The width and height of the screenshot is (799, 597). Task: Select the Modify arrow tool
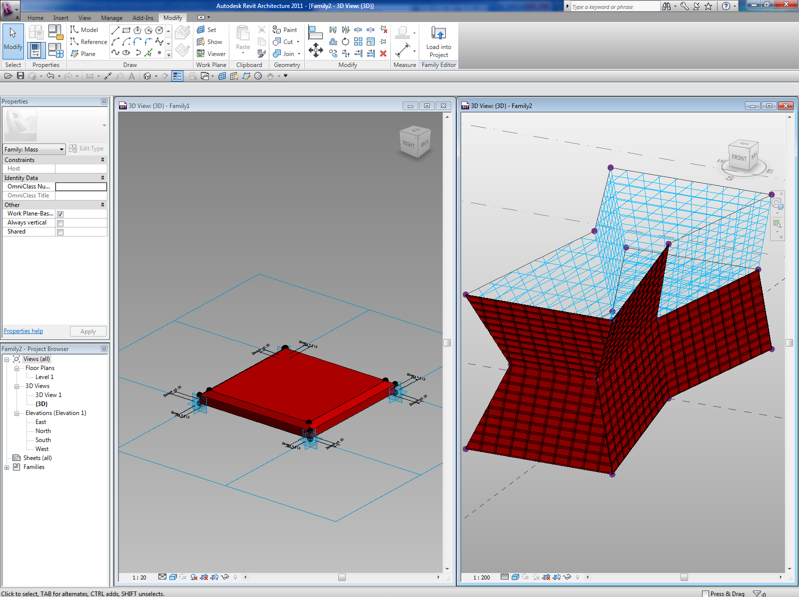13,39
